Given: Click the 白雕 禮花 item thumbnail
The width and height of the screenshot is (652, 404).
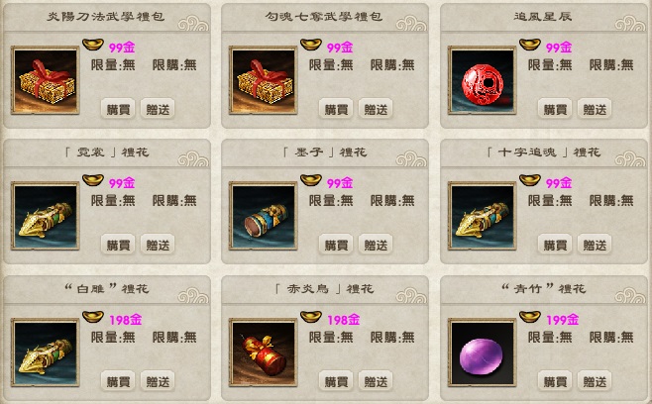Looking at the screenshot, I should (x=45, y=353).
